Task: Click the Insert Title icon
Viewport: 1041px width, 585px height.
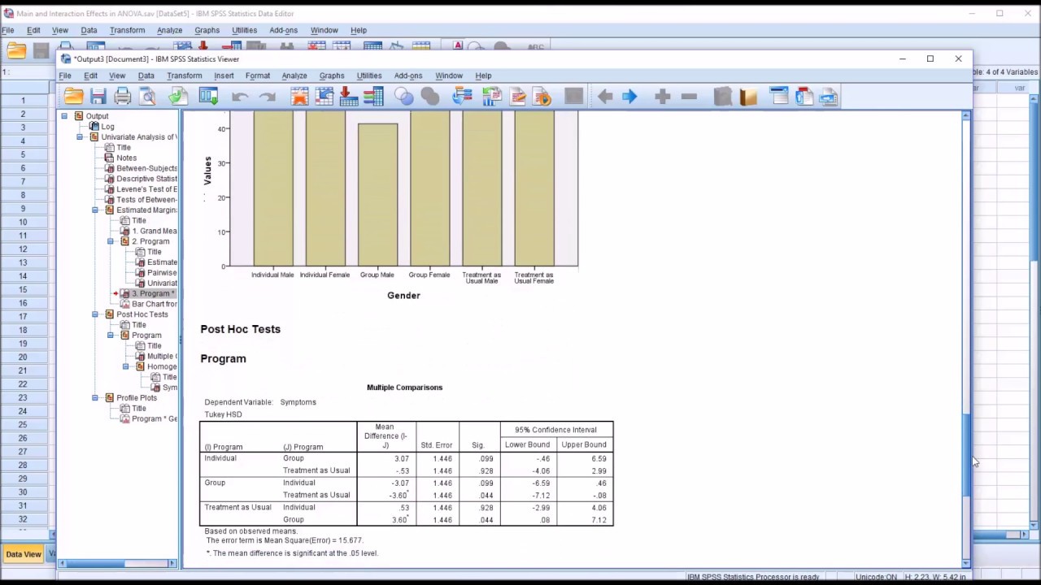Action: [804, 97]
